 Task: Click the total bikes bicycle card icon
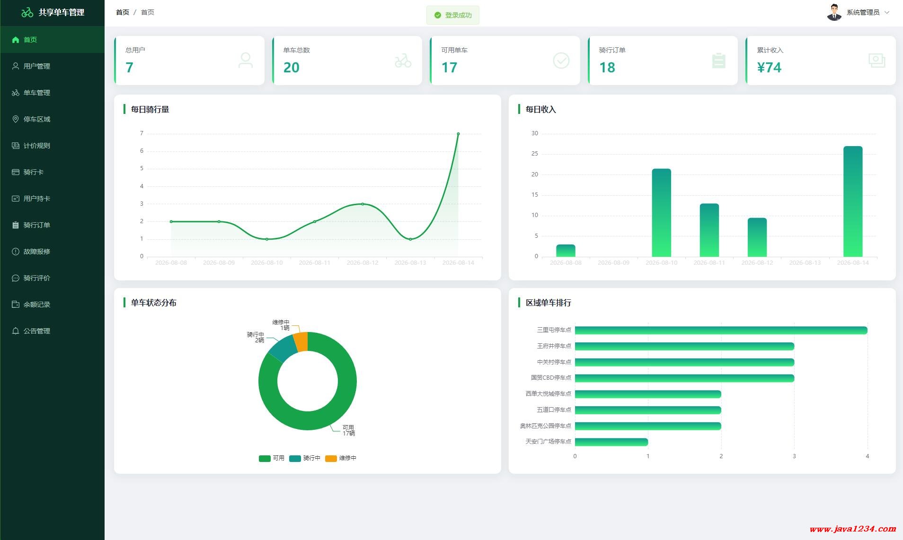coord(403,61)
